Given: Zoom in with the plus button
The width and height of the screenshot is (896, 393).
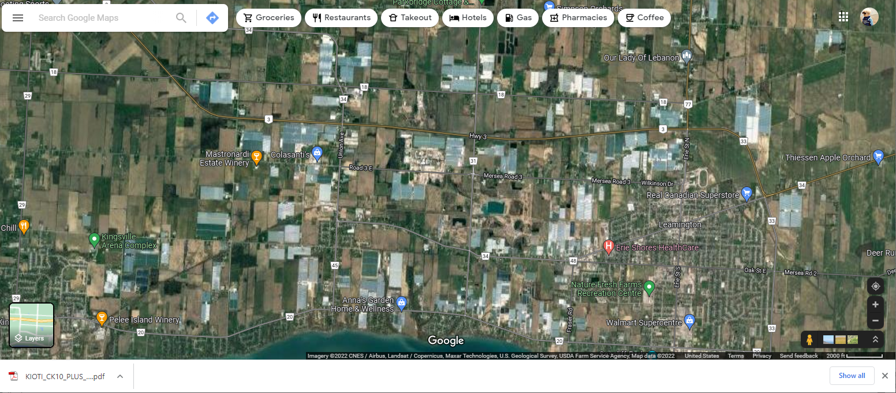Looking at the screenshot, I should click(875, 305).
